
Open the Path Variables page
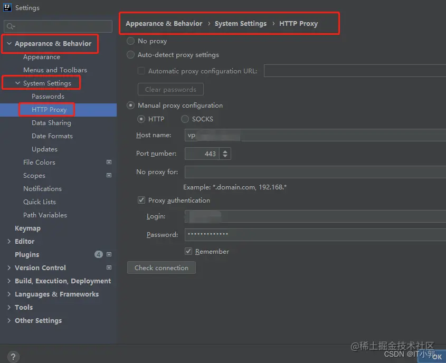pyautogui.click(x=45, y=215)
